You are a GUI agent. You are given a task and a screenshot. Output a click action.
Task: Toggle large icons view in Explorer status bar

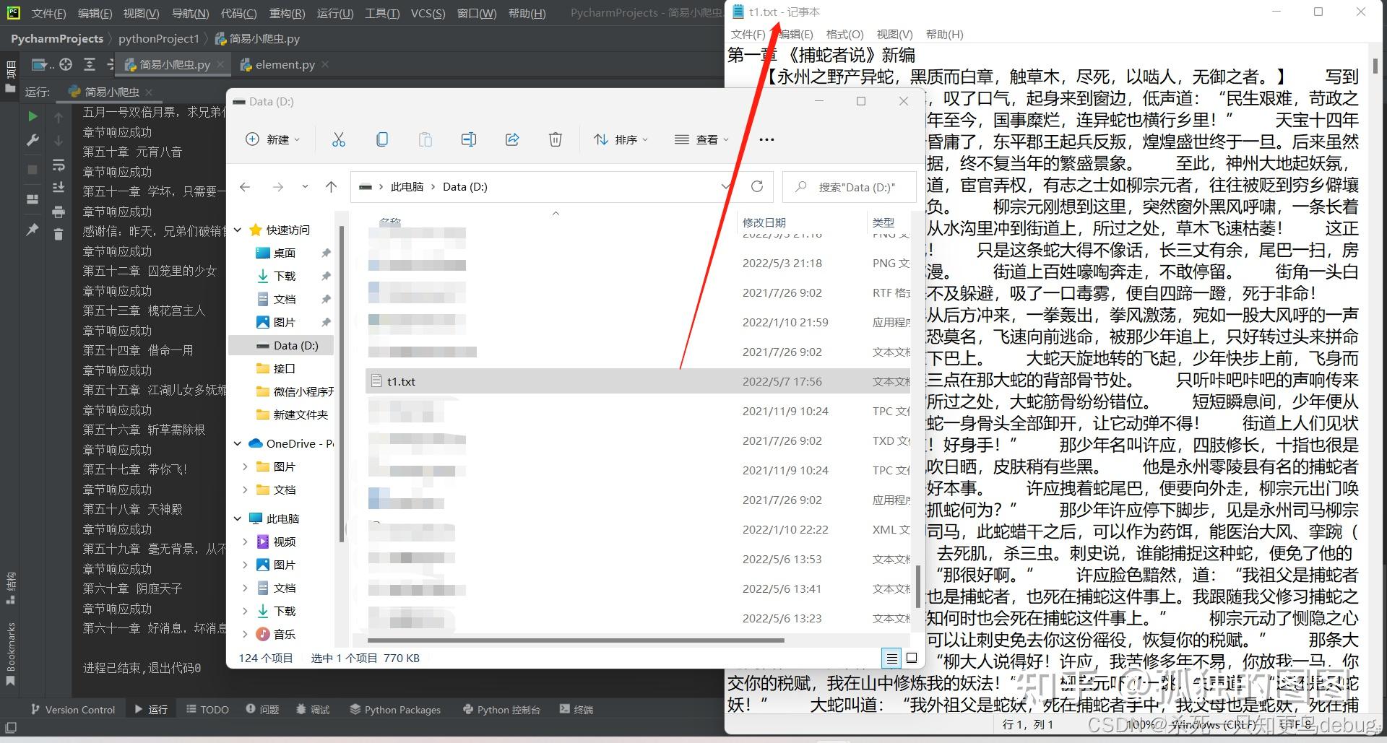pyautogui.click(x=912, y=658)
